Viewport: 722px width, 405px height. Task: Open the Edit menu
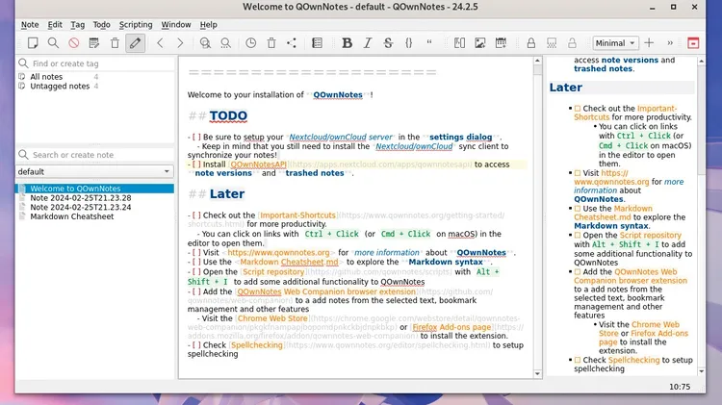[55, 25]
